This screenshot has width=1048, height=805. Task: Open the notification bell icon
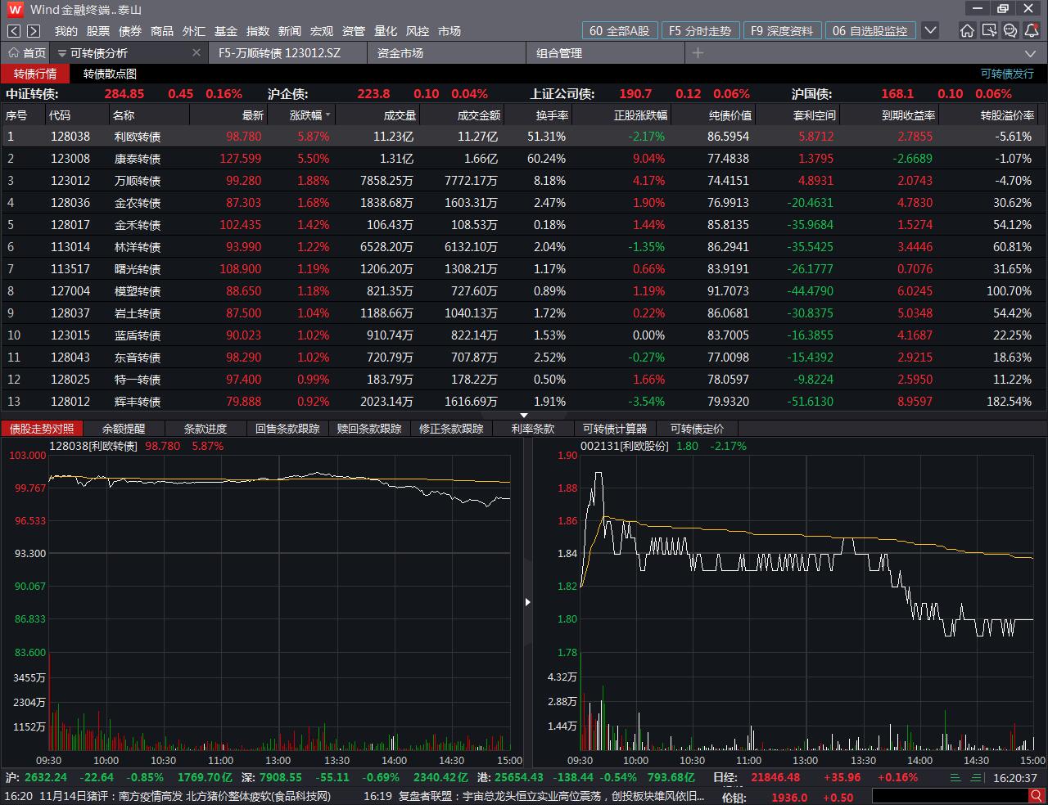(1031, 30)
